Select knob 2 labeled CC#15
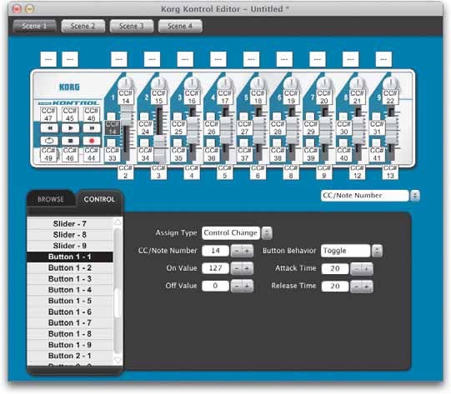451x394 pixels. pos(158,97)
